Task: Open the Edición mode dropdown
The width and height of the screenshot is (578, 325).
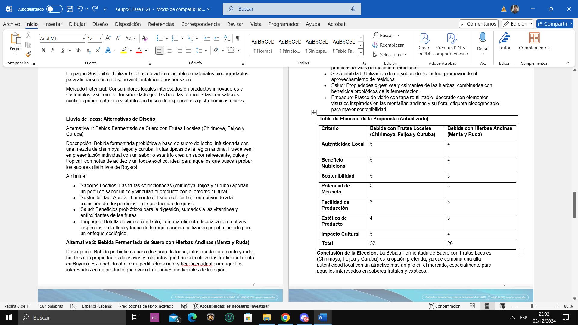Action: click(517, 24)
